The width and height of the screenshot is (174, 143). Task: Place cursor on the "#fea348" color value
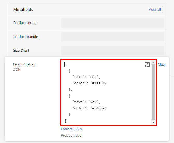(x=99, y=83)
